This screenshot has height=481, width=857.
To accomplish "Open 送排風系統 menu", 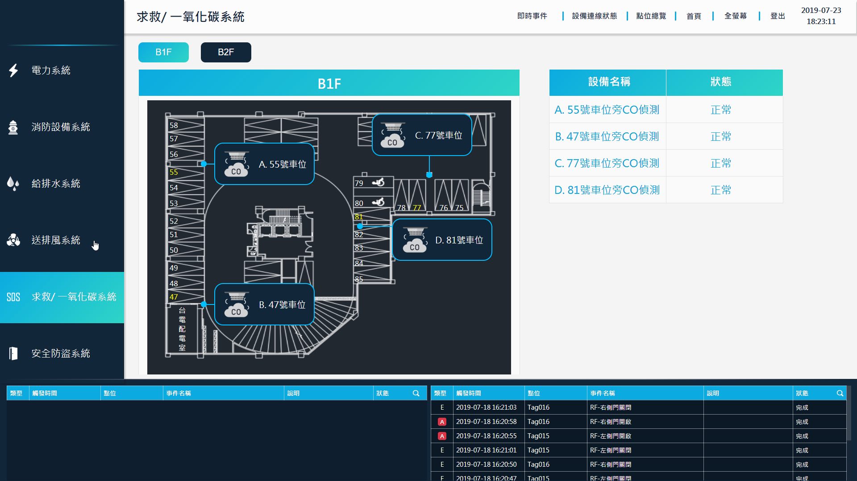I will (62, 240).
